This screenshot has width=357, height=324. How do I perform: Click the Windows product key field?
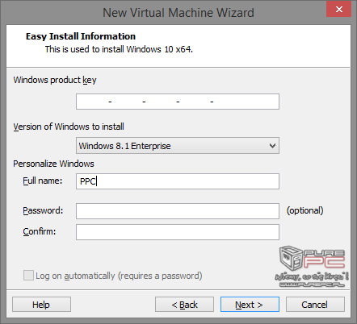pyautogui.click(x=178, y=102)
